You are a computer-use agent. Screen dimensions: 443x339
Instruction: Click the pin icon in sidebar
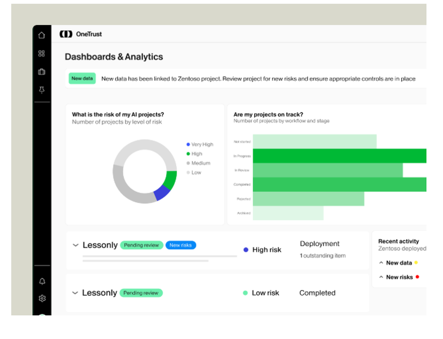coord(42,90)
